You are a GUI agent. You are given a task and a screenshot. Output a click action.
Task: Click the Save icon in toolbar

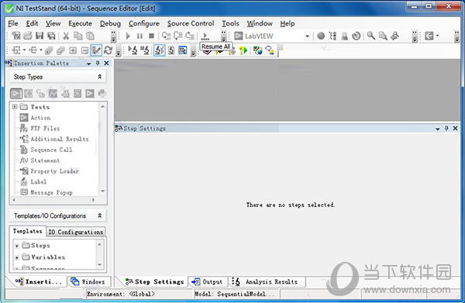40,36
